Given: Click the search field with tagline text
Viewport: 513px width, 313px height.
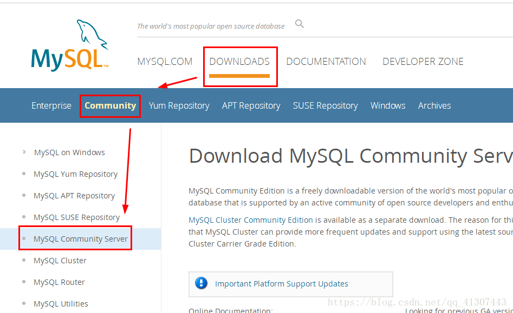Looking at the screenshot, I should click(211, 26).
